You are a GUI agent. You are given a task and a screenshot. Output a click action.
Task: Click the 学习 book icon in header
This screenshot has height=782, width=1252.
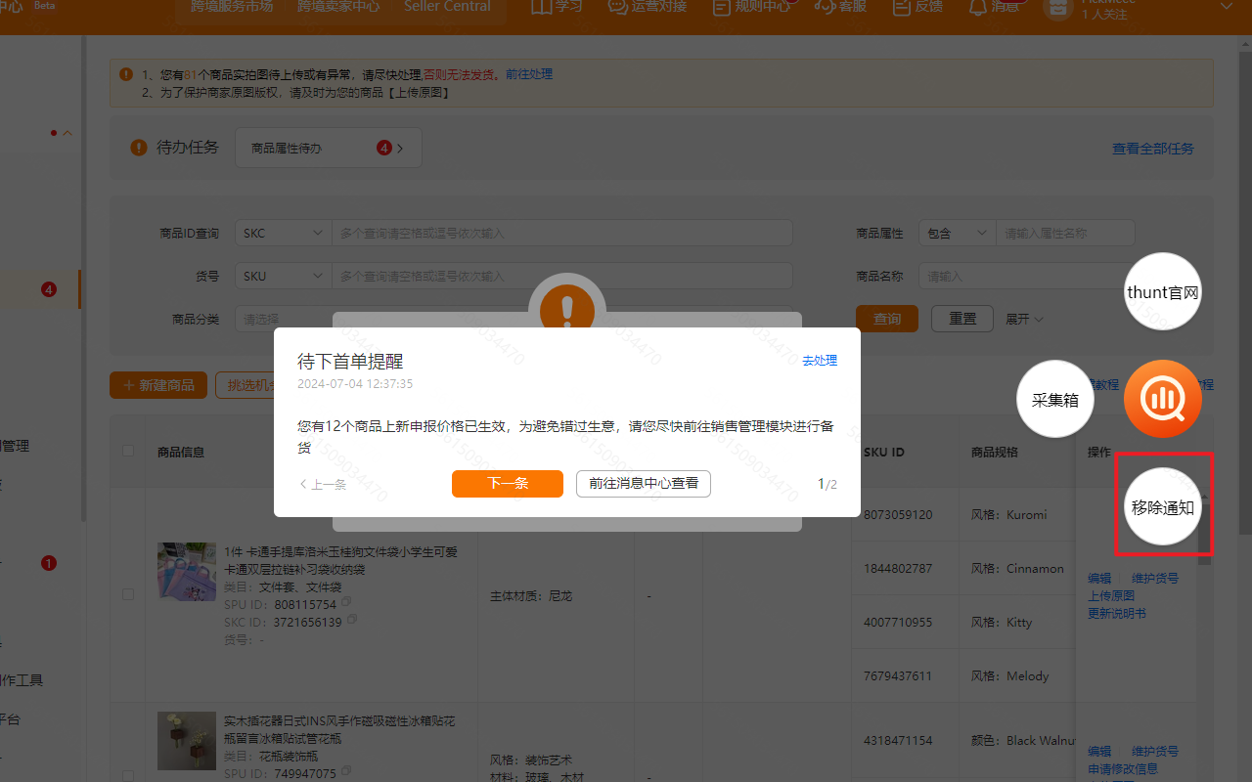tap(542, 6)
